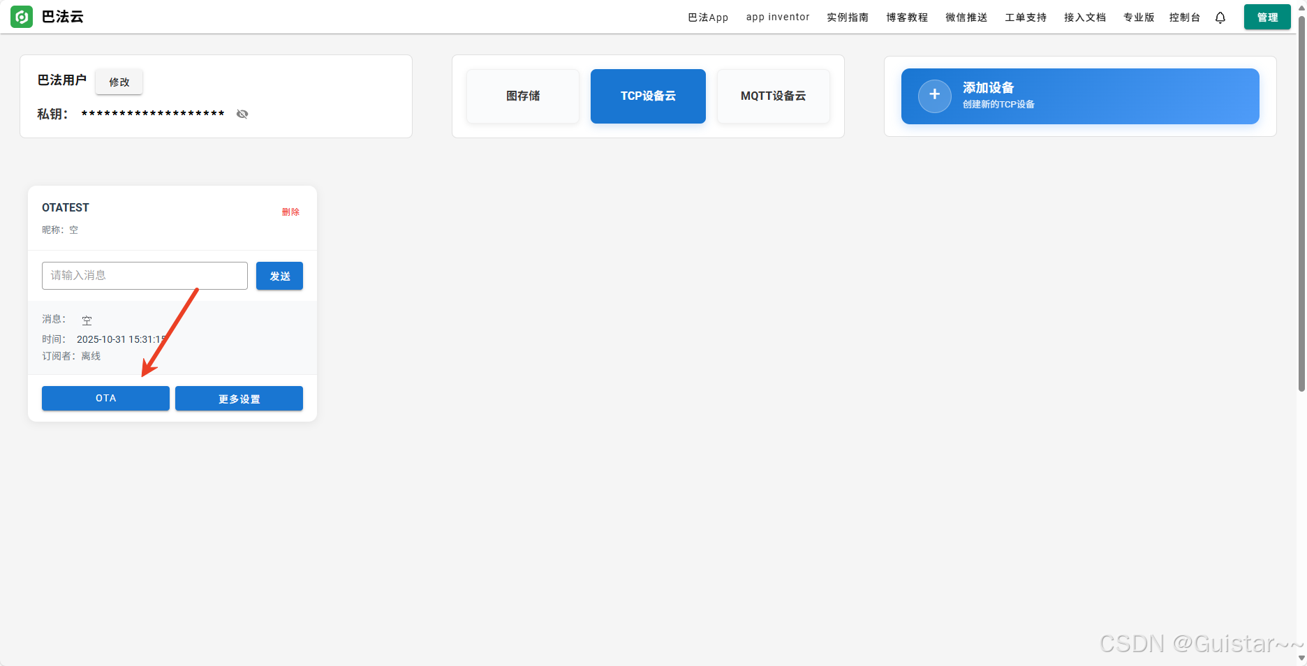Click the 发送 button
This screenshot has width=1307, height=666.
(279, 276)
